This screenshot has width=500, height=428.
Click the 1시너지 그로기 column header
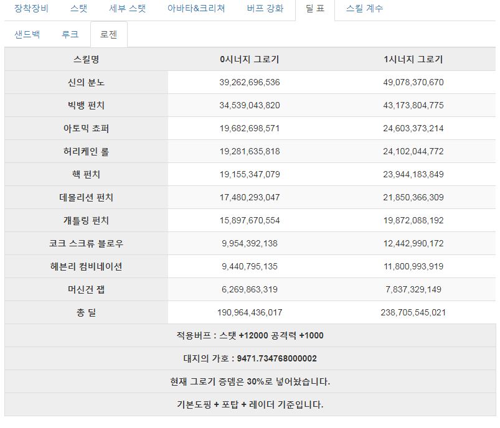click(x=413, y=59)
